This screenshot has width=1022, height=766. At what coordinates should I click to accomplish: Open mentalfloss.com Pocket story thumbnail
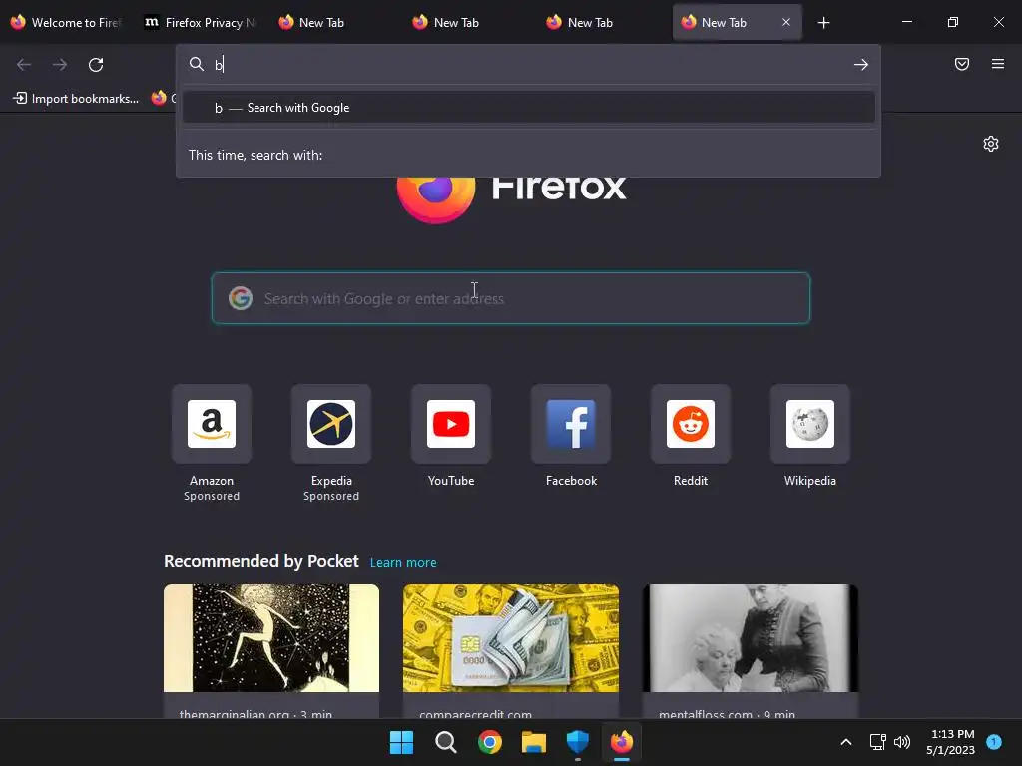pos(751,638)
